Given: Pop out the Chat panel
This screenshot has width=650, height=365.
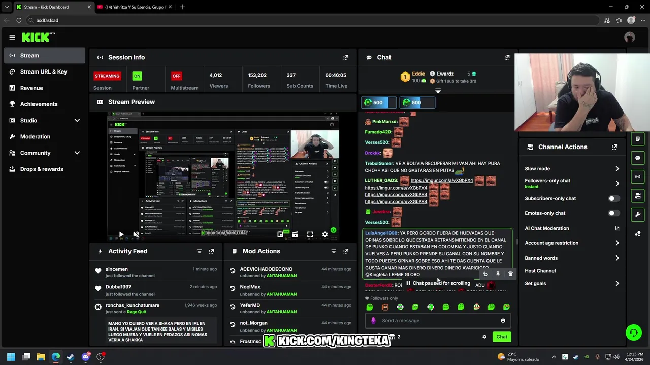Looking at the screenshot, I should pos(507,57).
